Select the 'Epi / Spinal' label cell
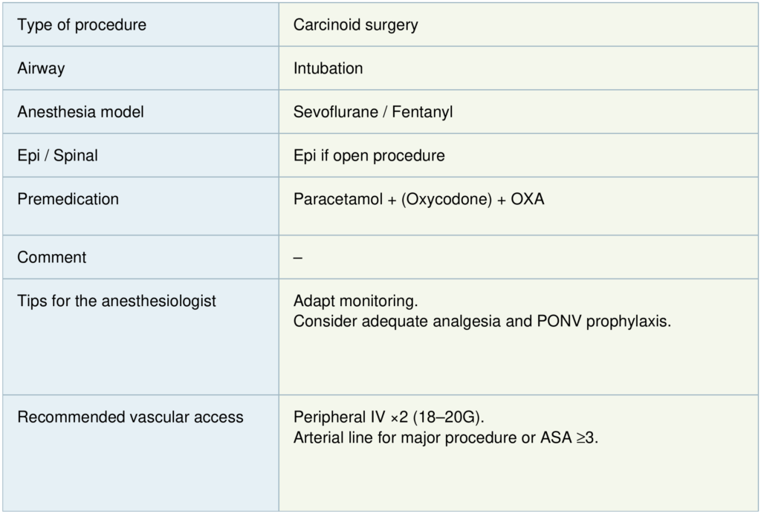The height and width of the screenshot is (514, 761). 57,156
